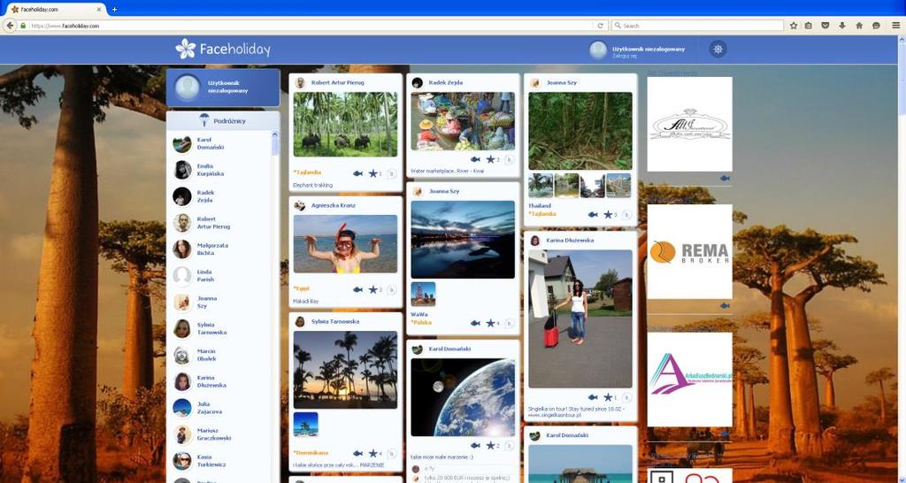The image size is (906, 483).
Task: Click Zaloguj się login link
Action: click(x=625, y=56)
